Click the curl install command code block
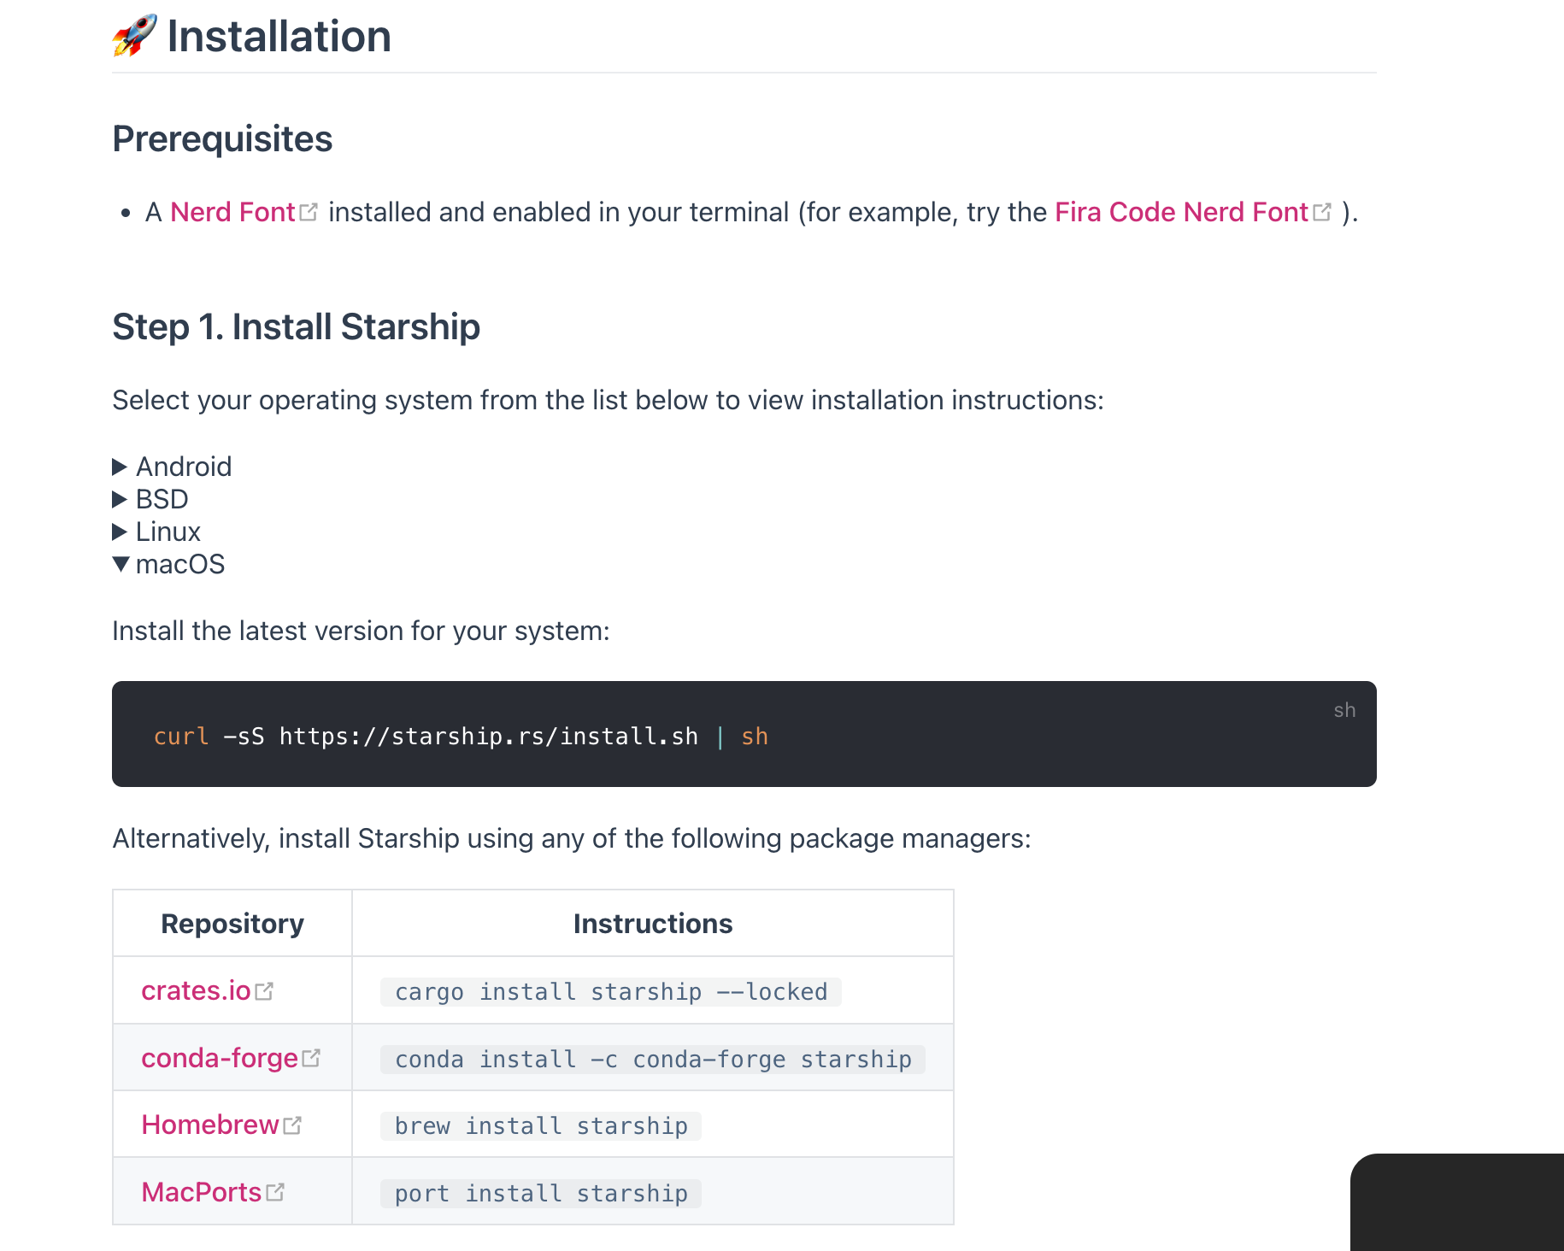The image size is (1564, 1251). point(461,736)
